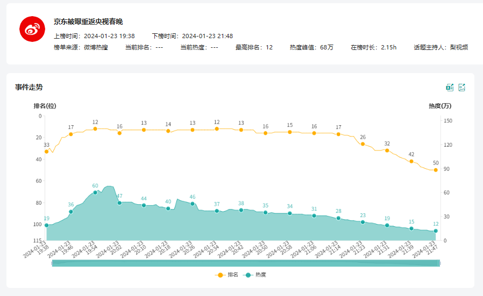Click 当前排名: --- text
This screenshot has height=296, width=483.
coord(144,47)
